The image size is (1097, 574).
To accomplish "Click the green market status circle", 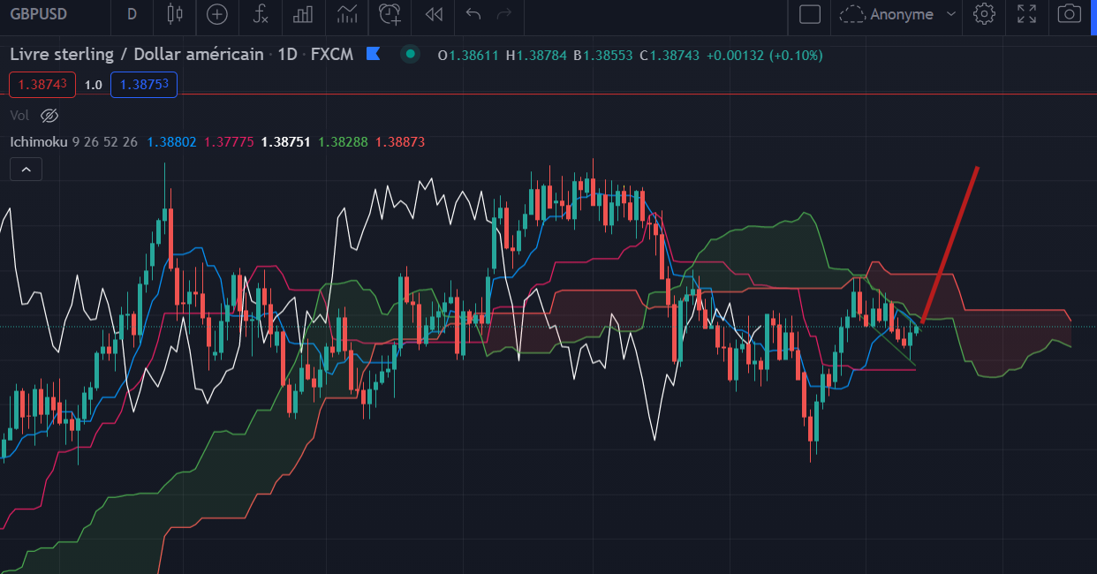I will click(x=409, y=54).
